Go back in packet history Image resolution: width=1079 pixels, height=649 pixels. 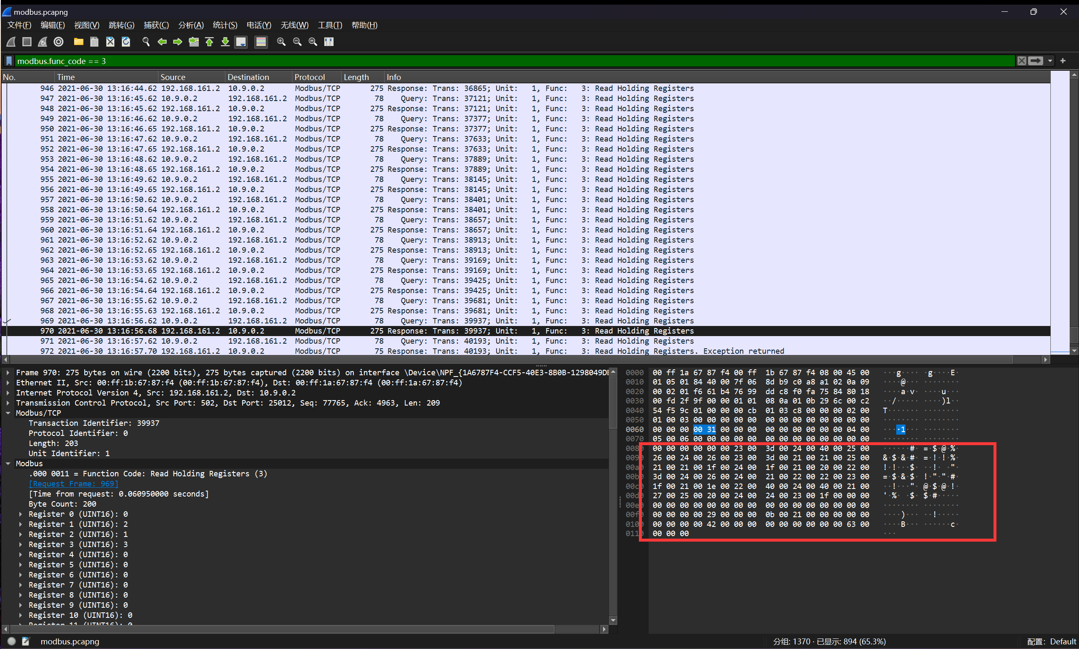(x=162, y=42)
